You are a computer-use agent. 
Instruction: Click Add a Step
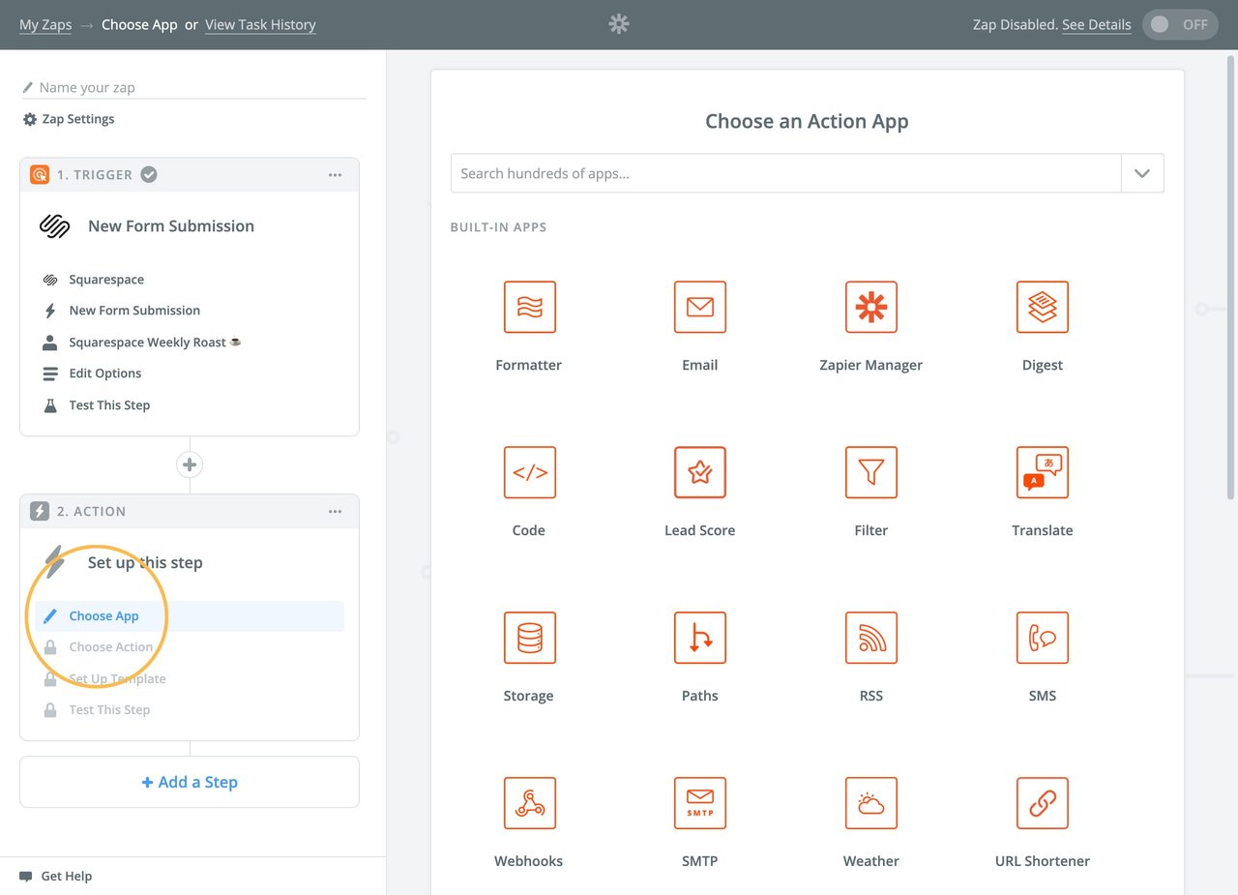pos(189,781)
